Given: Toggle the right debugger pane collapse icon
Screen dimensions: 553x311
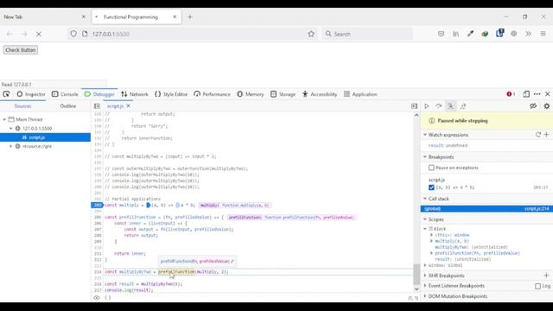Looking at the screenshot, I should pyautogui.click(x=415, y=106).
